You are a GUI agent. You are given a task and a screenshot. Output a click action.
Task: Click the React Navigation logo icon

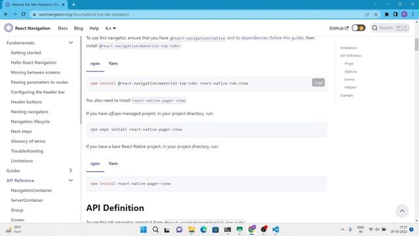(x=9, y=28)
